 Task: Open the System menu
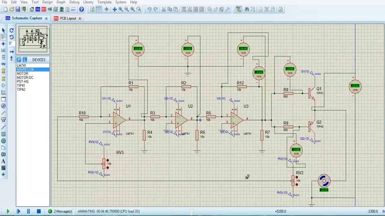click(x=121, y=2)
